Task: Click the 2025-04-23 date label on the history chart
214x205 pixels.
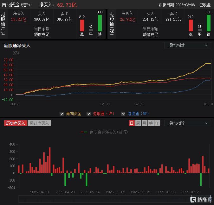Action: pos(65,192)
